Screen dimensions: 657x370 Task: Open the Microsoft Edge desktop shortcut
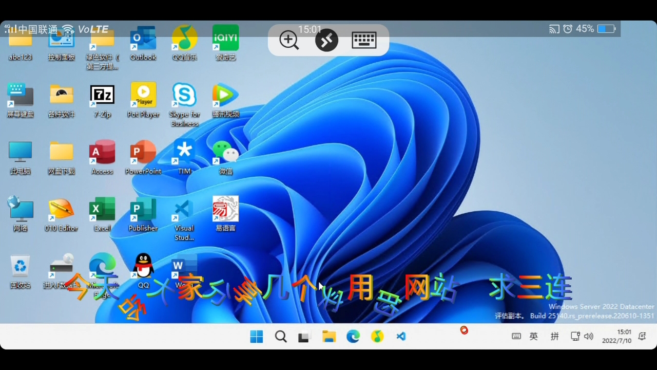click(102, 275)
